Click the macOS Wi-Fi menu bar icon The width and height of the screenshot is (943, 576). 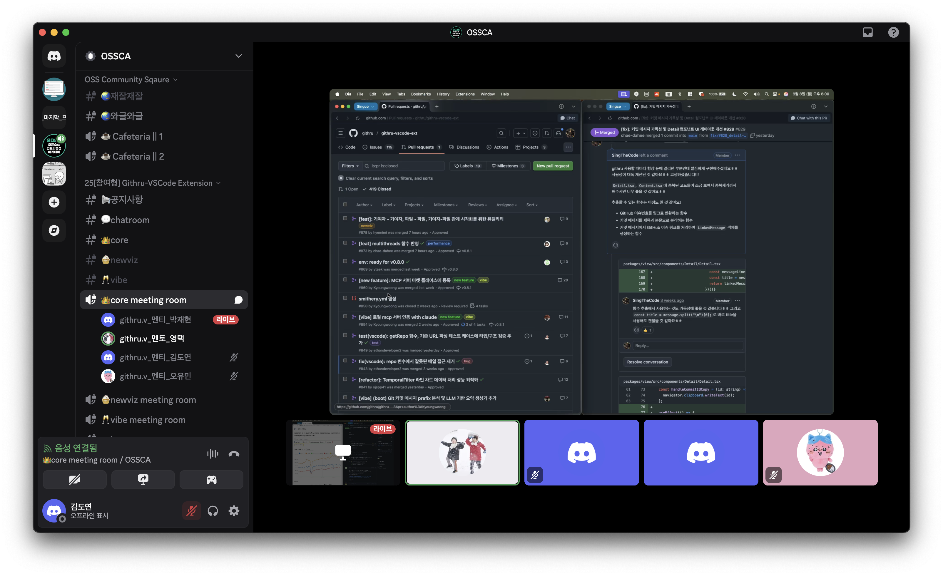pos(745,94)
